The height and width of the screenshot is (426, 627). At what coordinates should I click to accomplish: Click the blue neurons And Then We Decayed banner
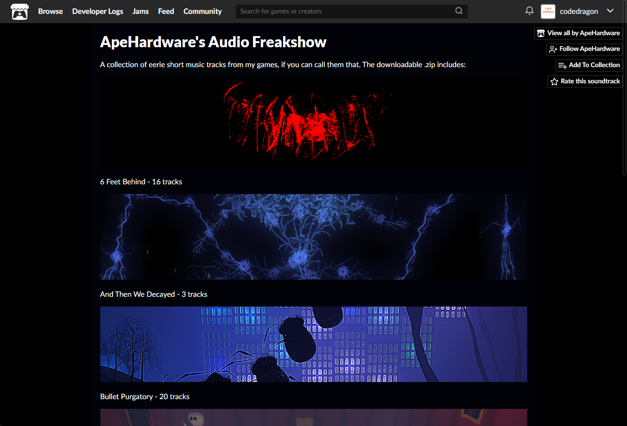click(x=314, y=237)
